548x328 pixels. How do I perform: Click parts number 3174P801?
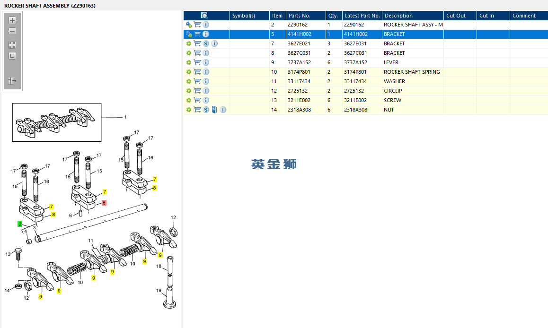tap(299, 72)
